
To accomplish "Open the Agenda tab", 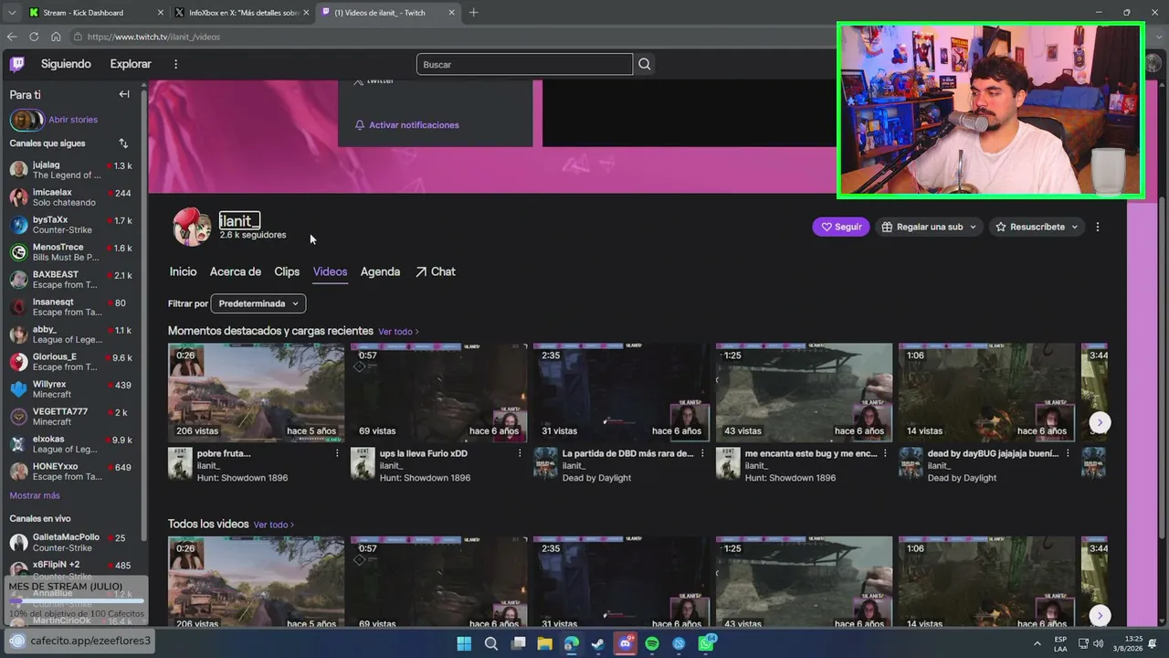I will click(380, 271).
